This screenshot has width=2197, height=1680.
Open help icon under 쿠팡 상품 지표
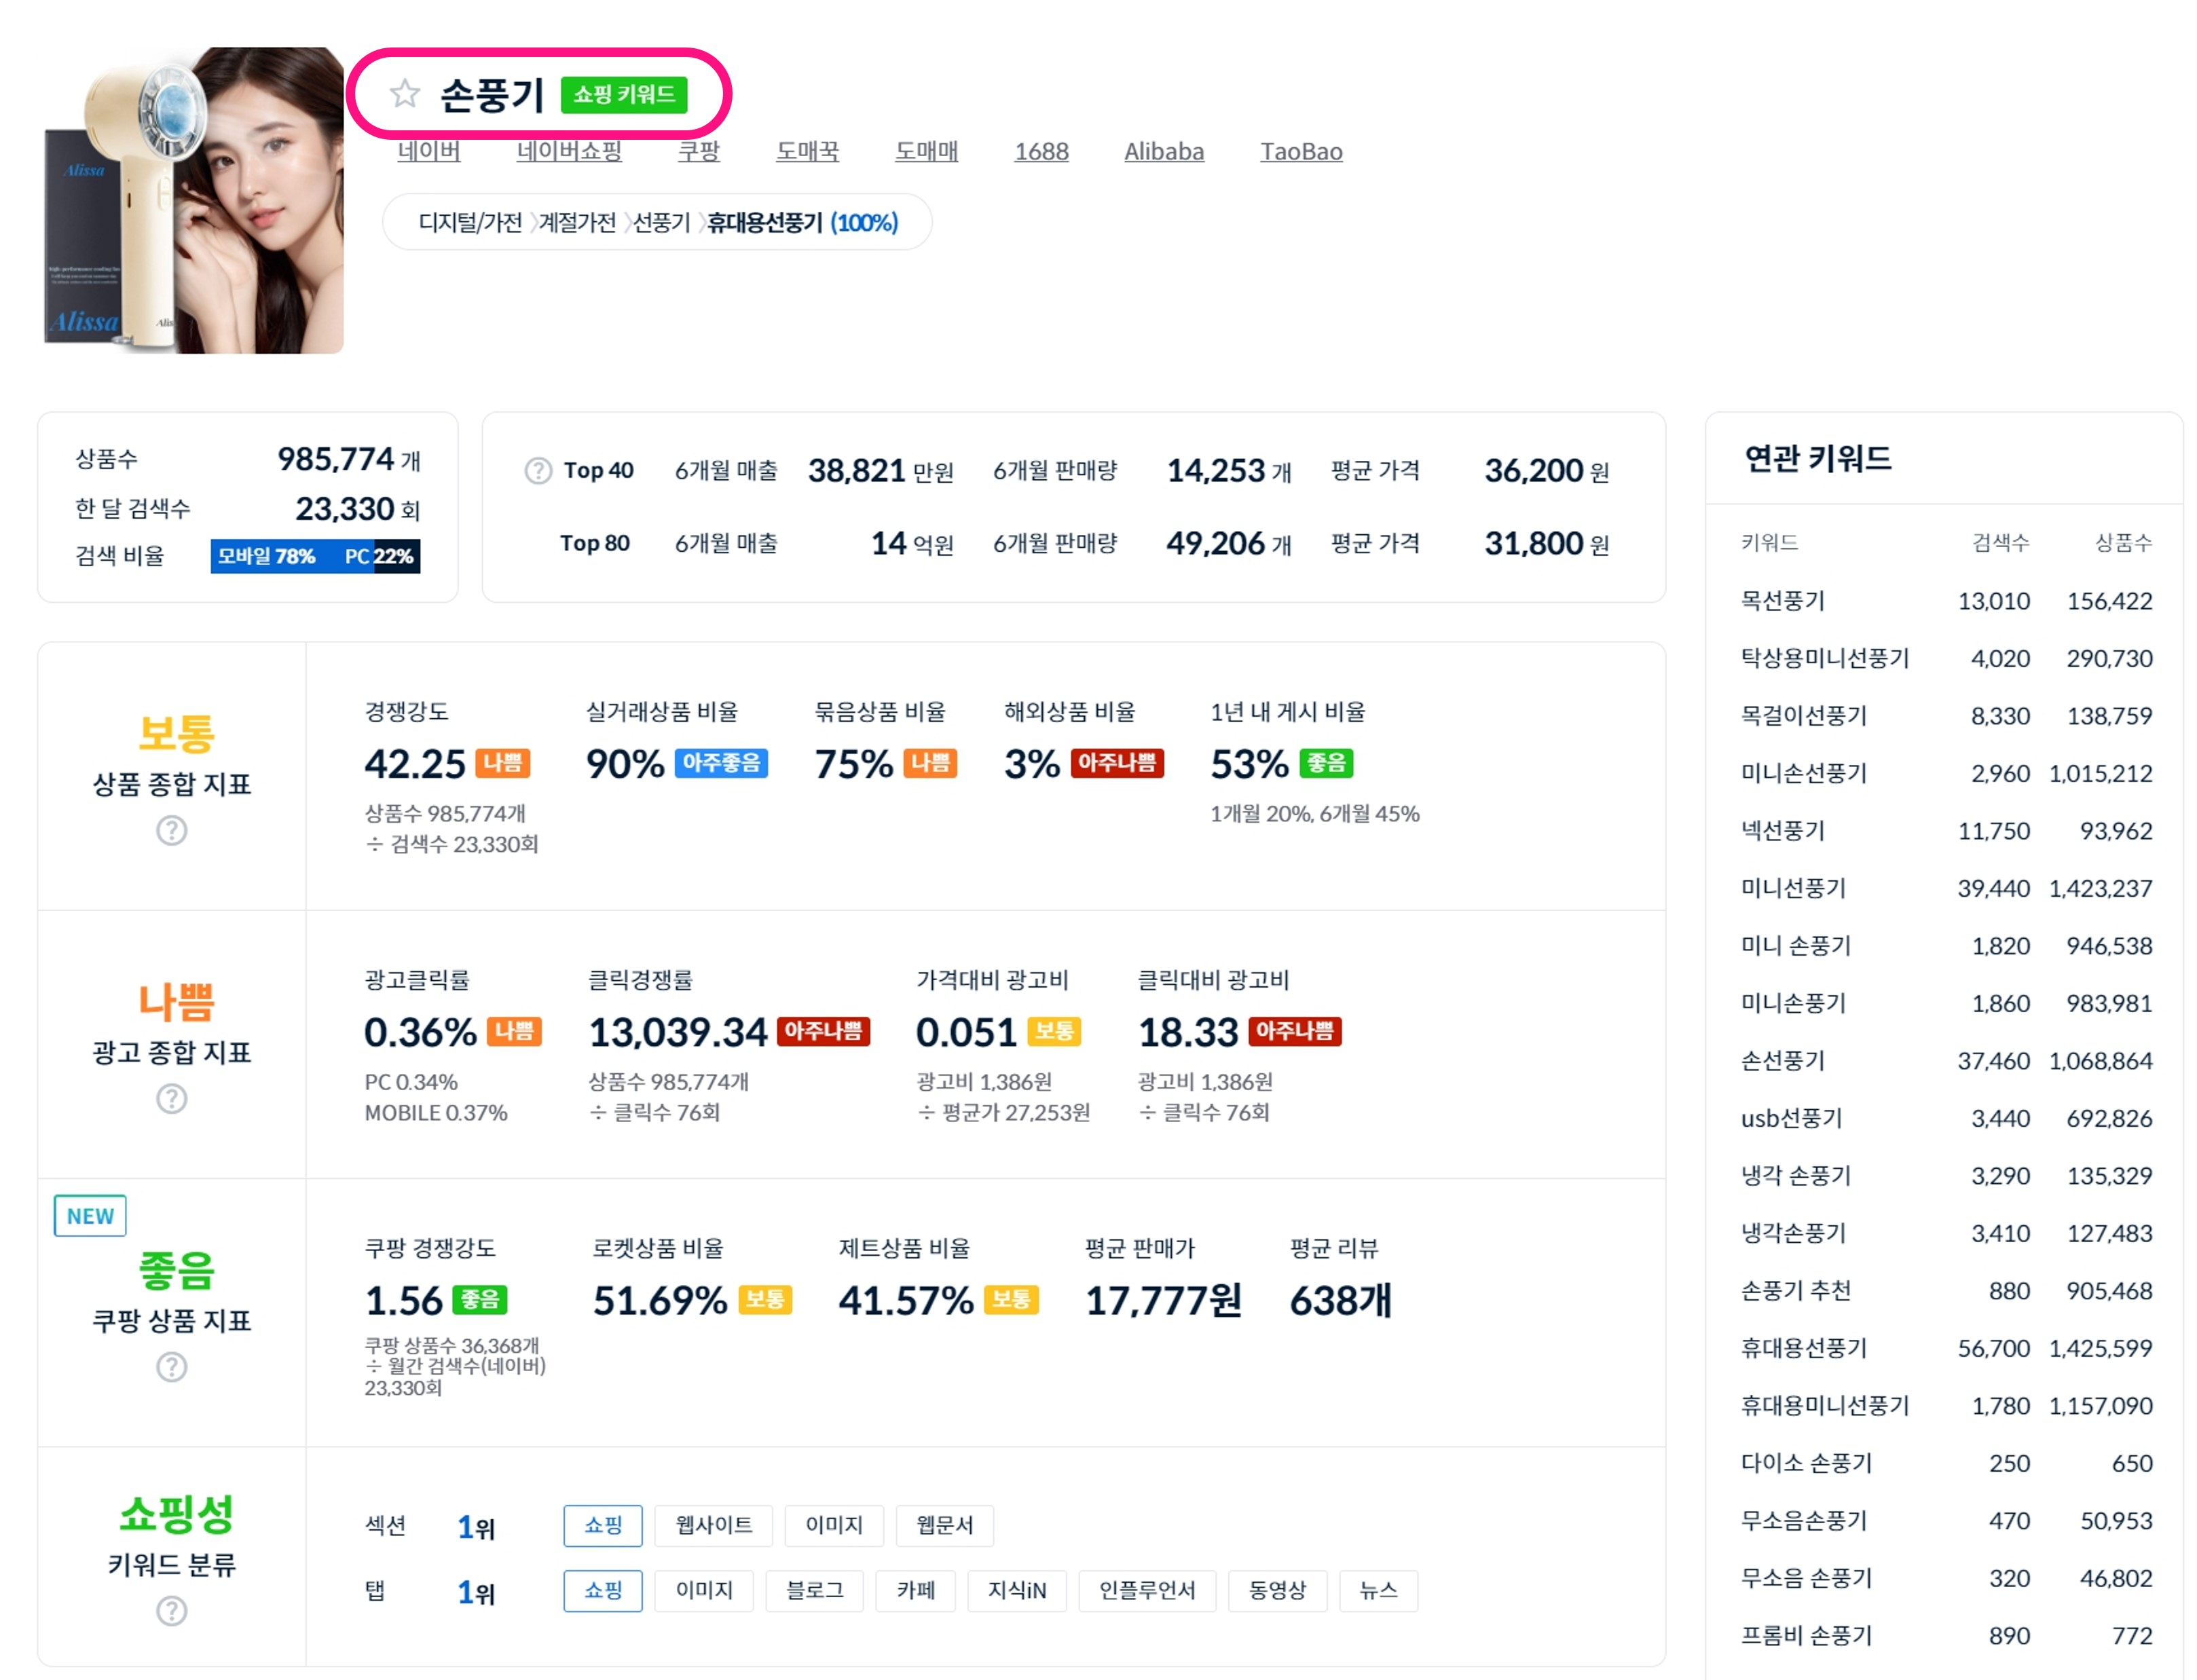tap(171, 1366)
